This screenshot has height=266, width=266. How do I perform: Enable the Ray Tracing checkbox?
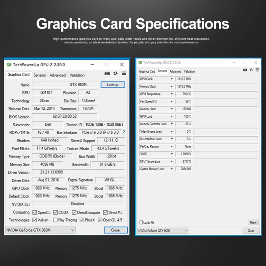click(55, 220)
